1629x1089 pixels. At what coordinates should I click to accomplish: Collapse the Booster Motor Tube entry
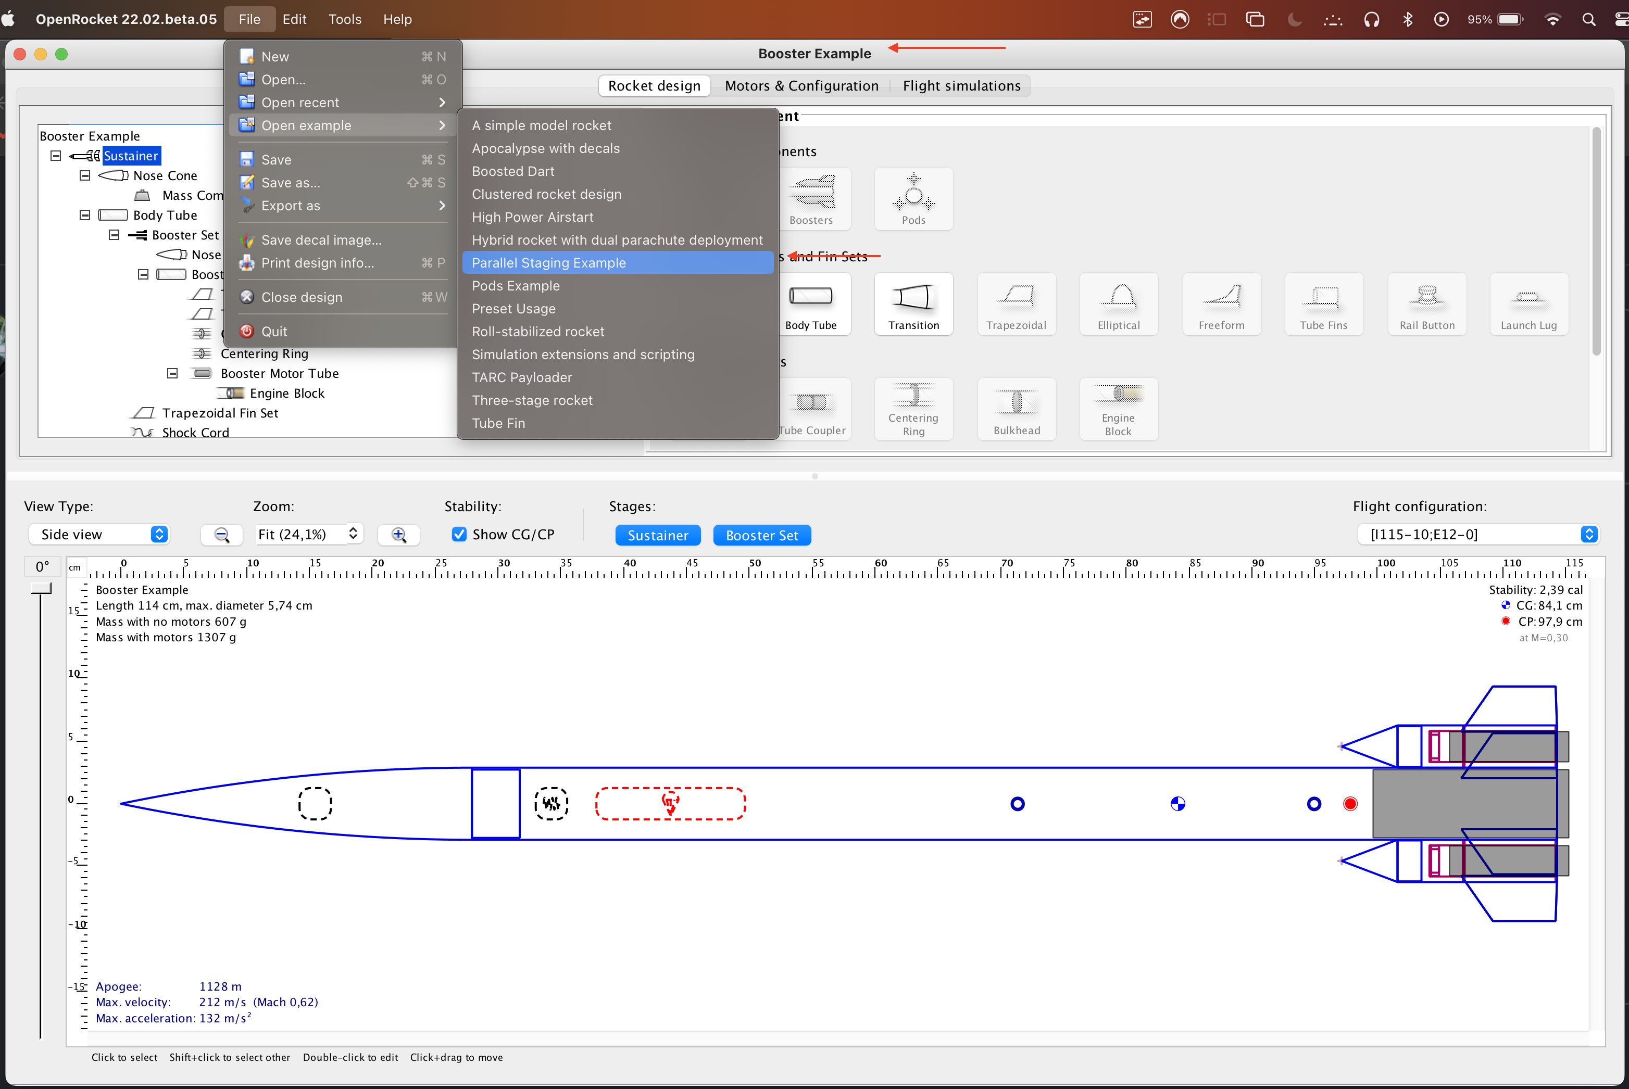[x=171, y=373]
